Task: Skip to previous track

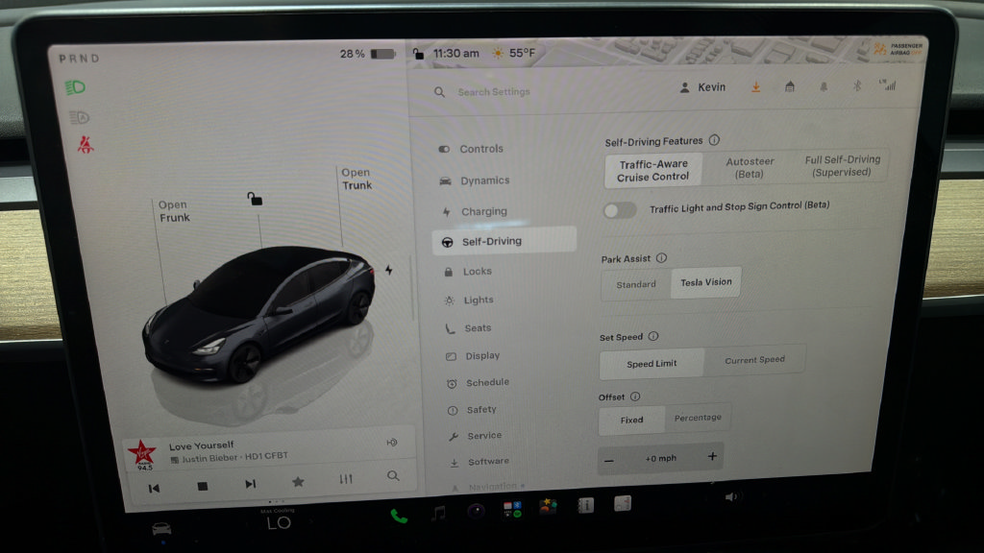Action: pos(154,488)
